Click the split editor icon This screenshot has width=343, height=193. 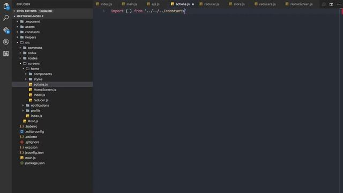point(331,4)
